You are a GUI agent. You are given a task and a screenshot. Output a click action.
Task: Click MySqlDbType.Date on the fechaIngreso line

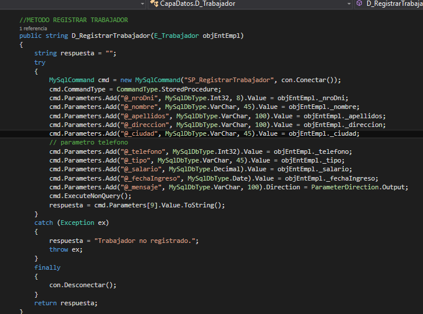(x=218, y=178)
